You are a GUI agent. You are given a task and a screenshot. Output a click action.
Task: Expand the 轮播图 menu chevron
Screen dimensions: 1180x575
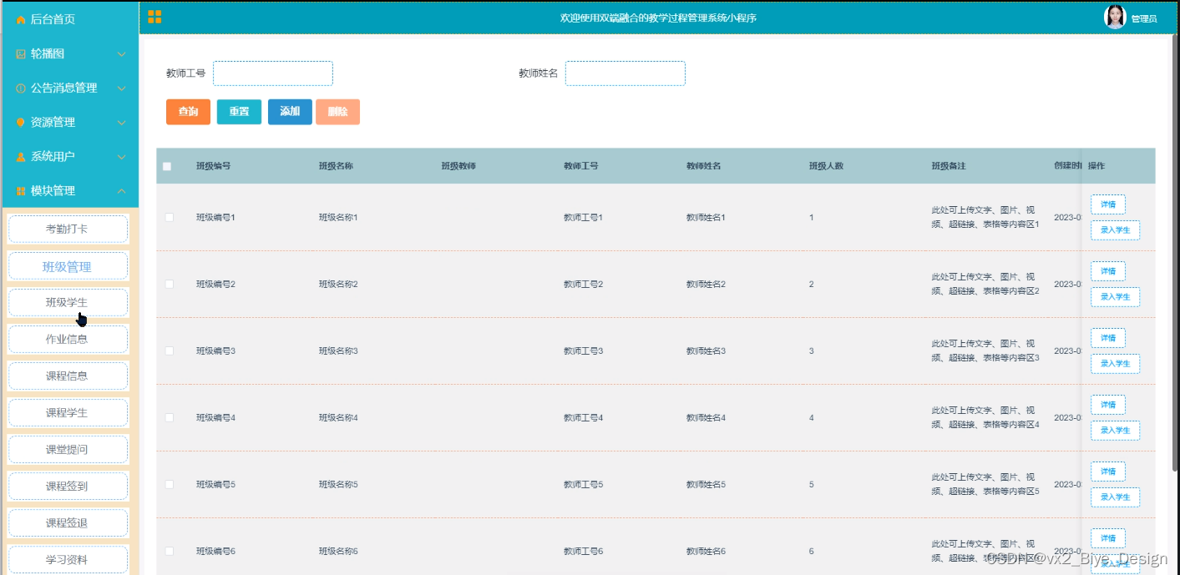click(x=122, y=54)
